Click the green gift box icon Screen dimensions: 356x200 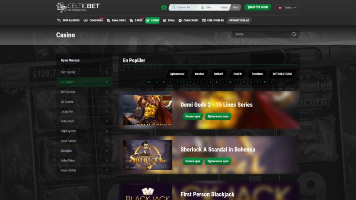[x=164, y=8]
